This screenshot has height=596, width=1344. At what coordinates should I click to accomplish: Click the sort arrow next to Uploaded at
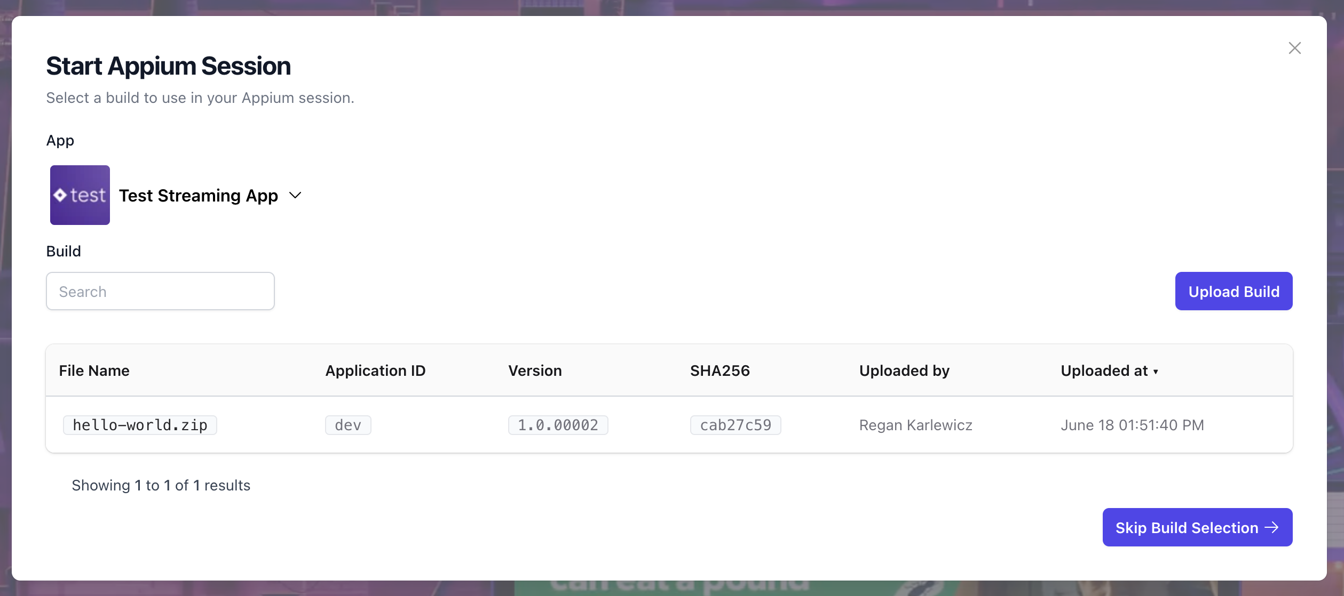1156,372
